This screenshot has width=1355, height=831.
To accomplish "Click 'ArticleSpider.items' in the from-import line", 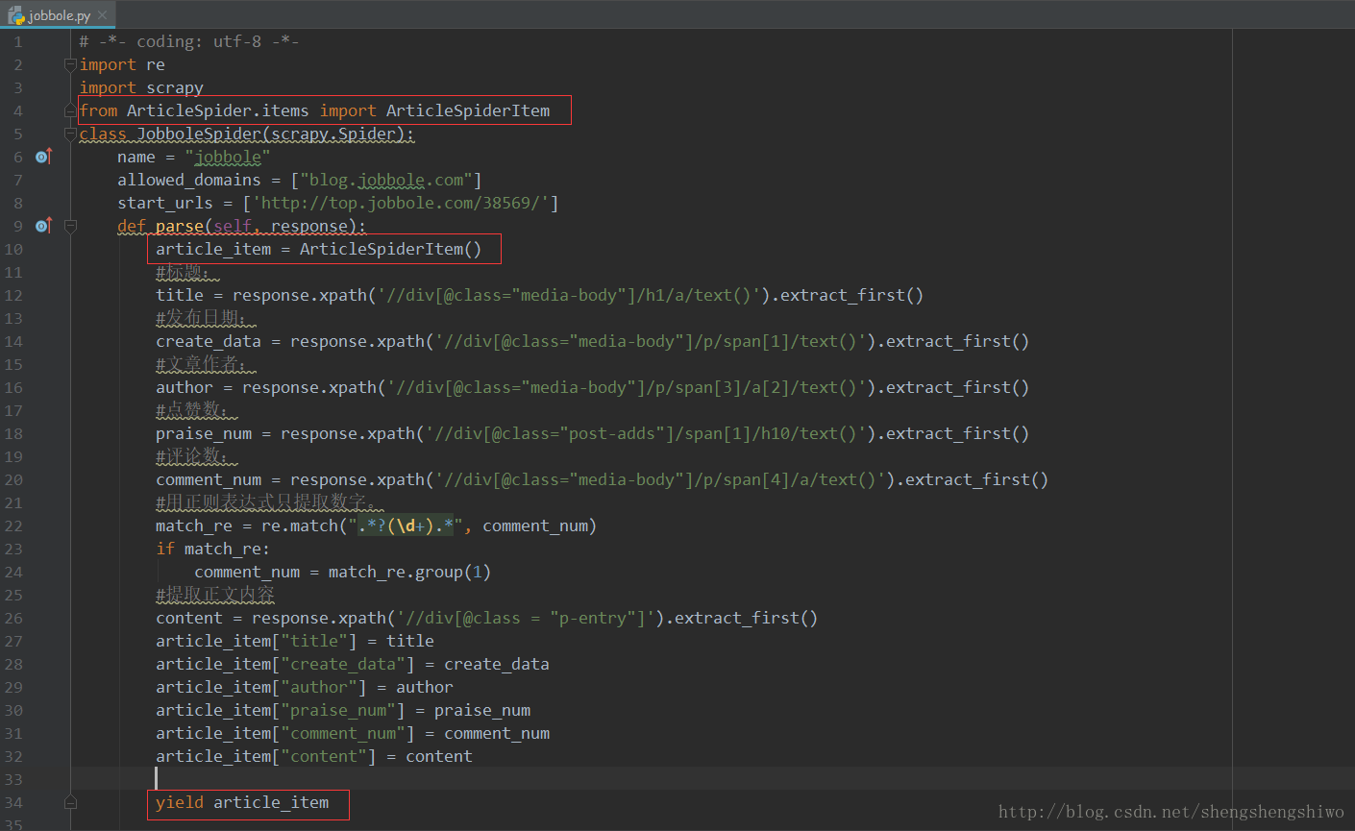I will [x=218, y=110].
